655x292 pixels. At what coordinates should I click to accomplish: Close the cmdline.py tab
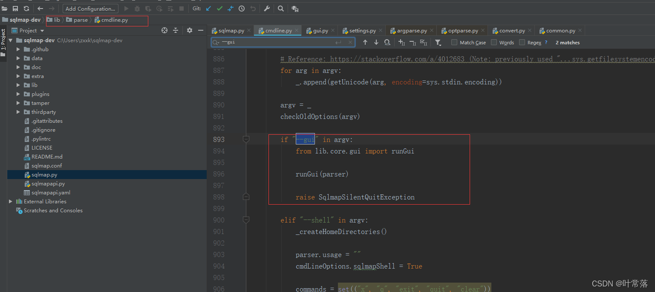pyautogui.click(x=297, y=31)
